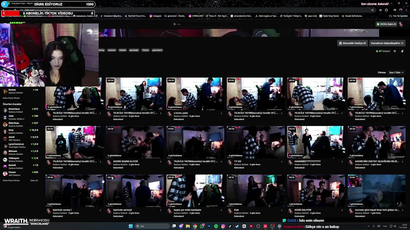
Task: Open the 'Tüm Yer İşaretleri' bookmarks folder
Action: tap(398, 16)
